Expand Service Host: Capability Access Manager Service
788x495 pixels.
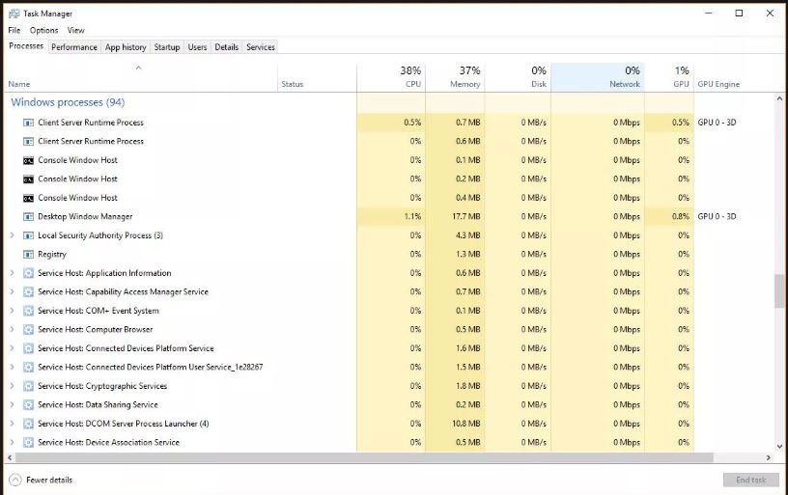12,292
